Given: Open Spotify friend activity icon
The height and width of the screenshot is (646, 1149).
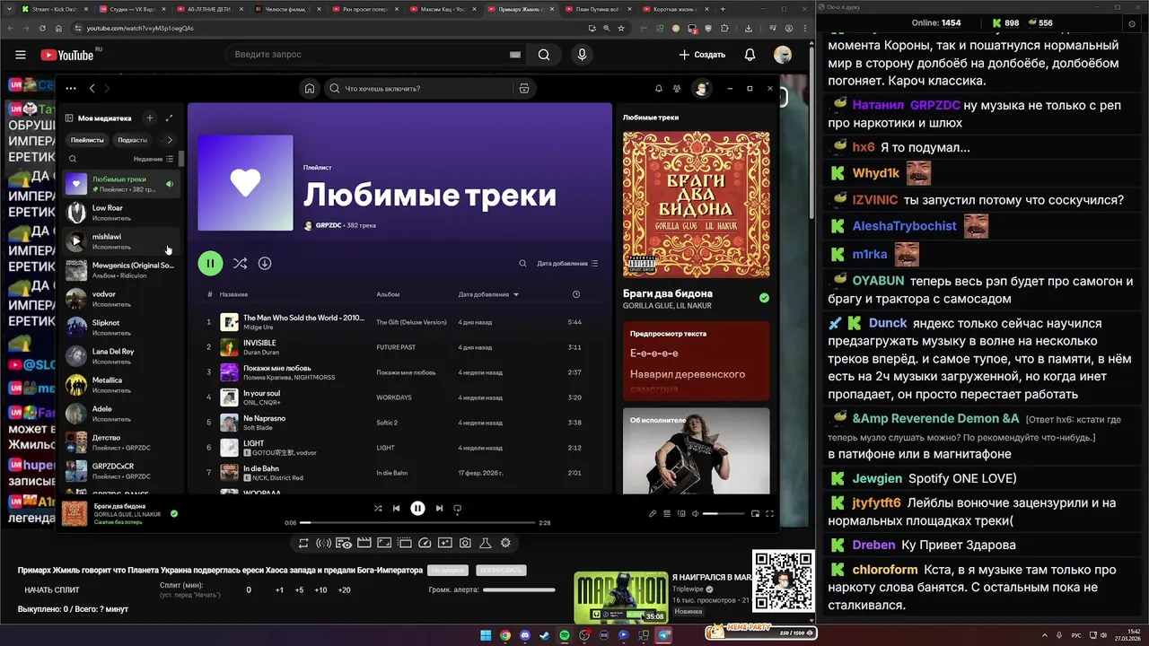Looking at the screenshot, I should click(x=677, y=88).
